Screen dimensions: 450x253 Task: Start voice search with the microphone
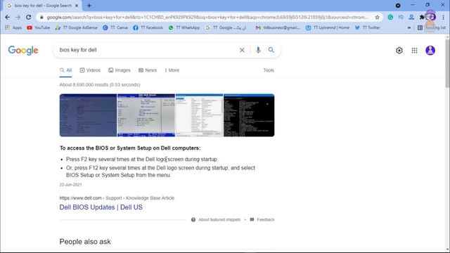point(258,50)
